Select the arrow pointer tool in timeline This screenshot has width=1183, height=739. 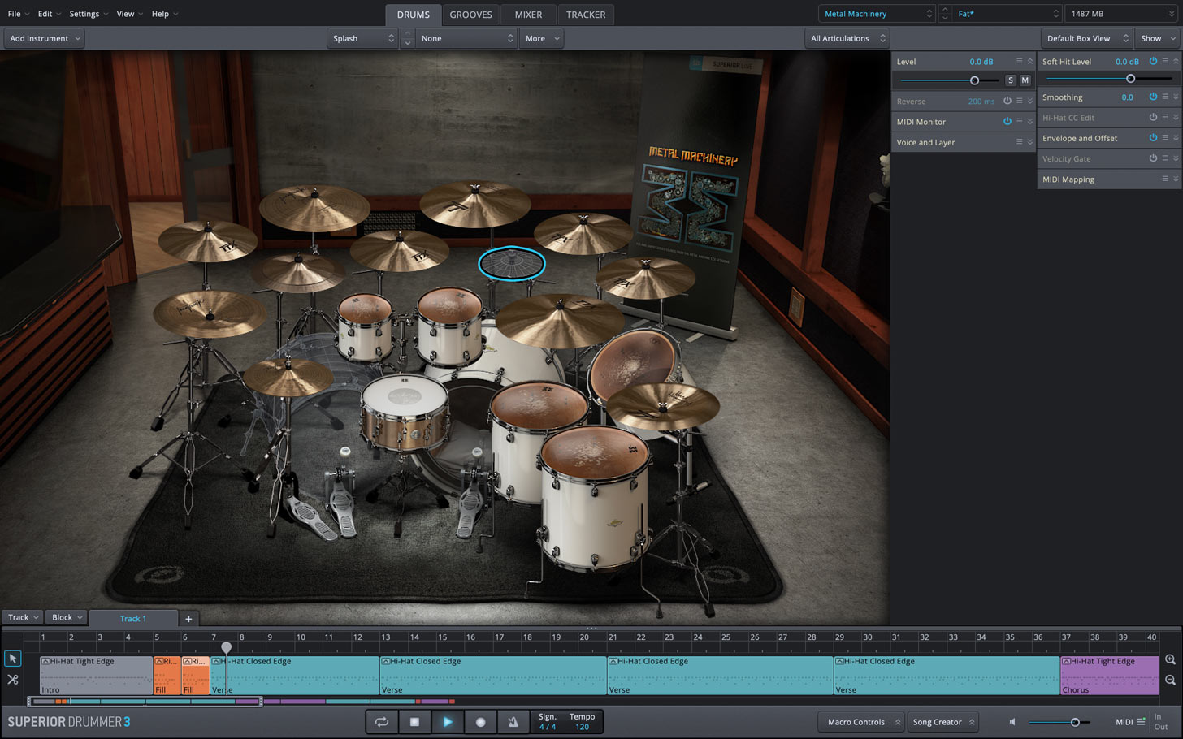(x=12, y=659)
